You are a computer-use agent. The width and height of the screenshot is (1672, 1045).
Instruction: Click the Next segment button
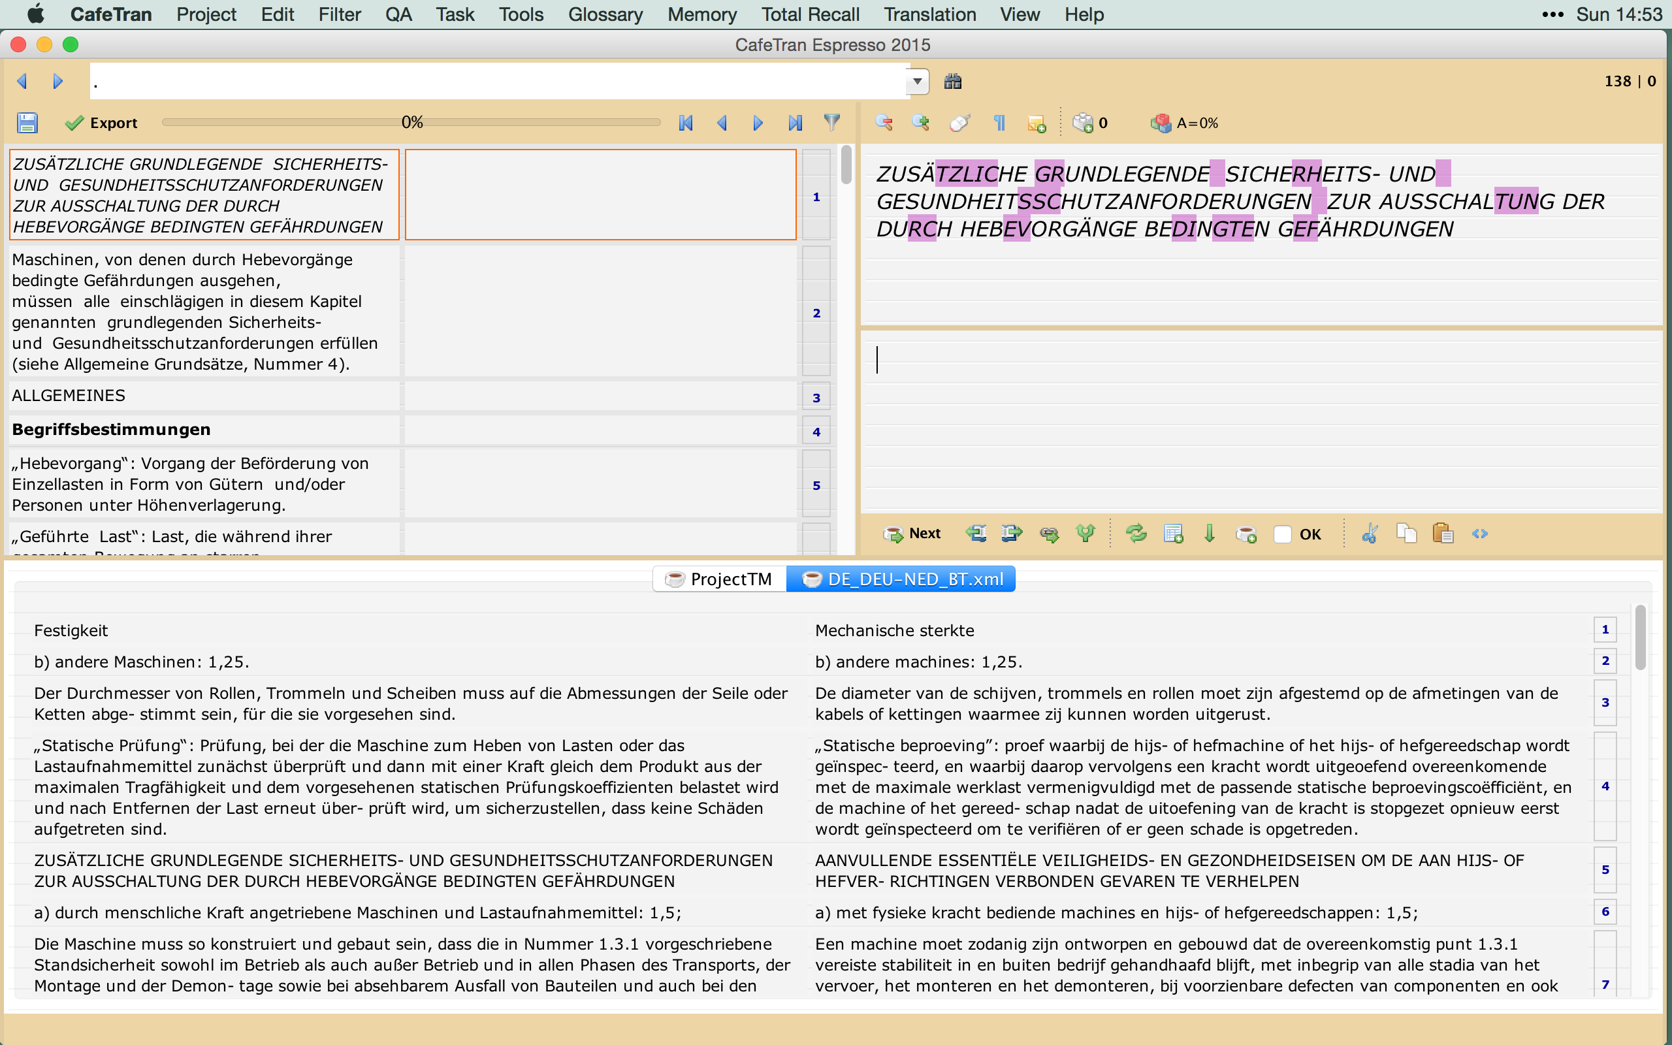coord(912,534)
